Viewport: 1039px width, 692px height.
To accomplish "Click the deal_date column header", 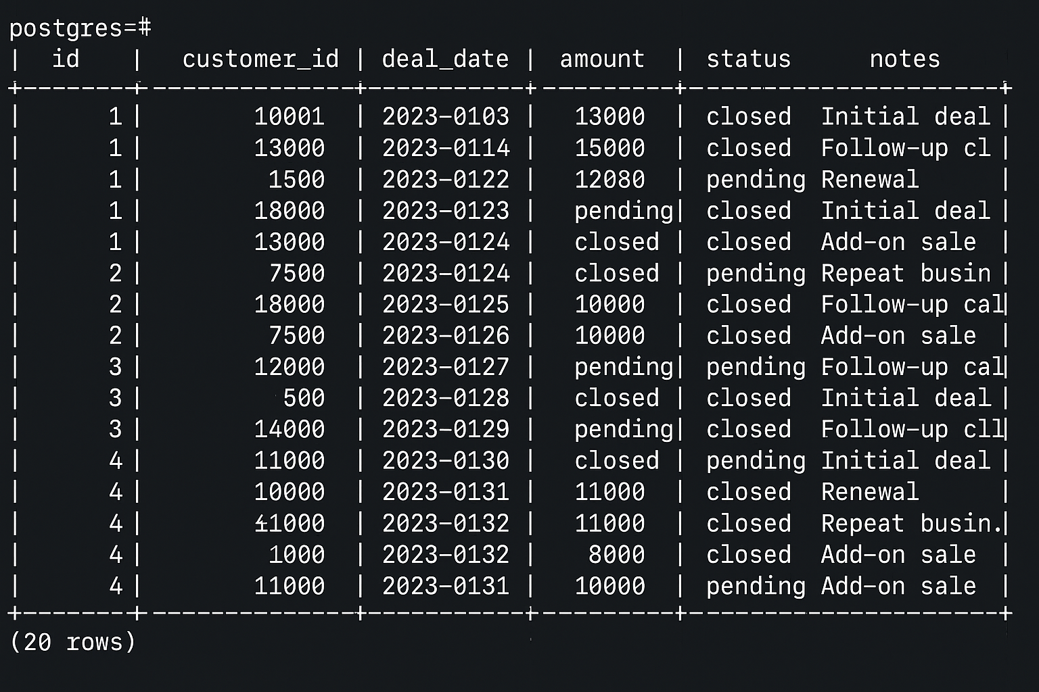I will pyautogui.click(x=445, y=59).
